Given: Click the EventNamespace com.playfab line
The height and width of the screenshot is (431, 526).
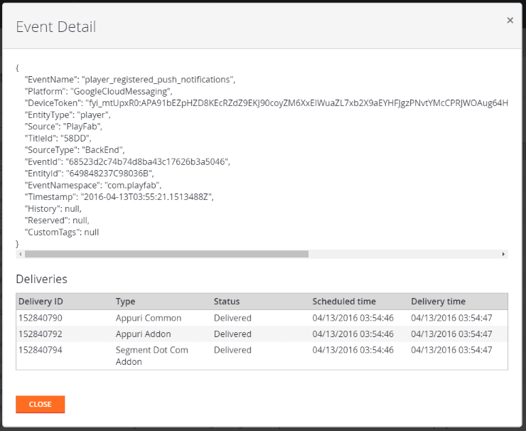Looking at the screenshot, I should click(93, 186).
